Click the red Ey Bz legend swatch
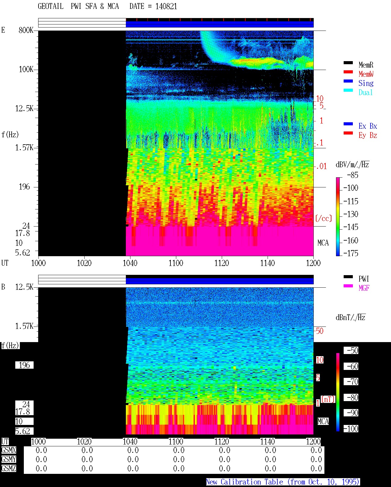The image size is (391, 487). click(348, 133)
